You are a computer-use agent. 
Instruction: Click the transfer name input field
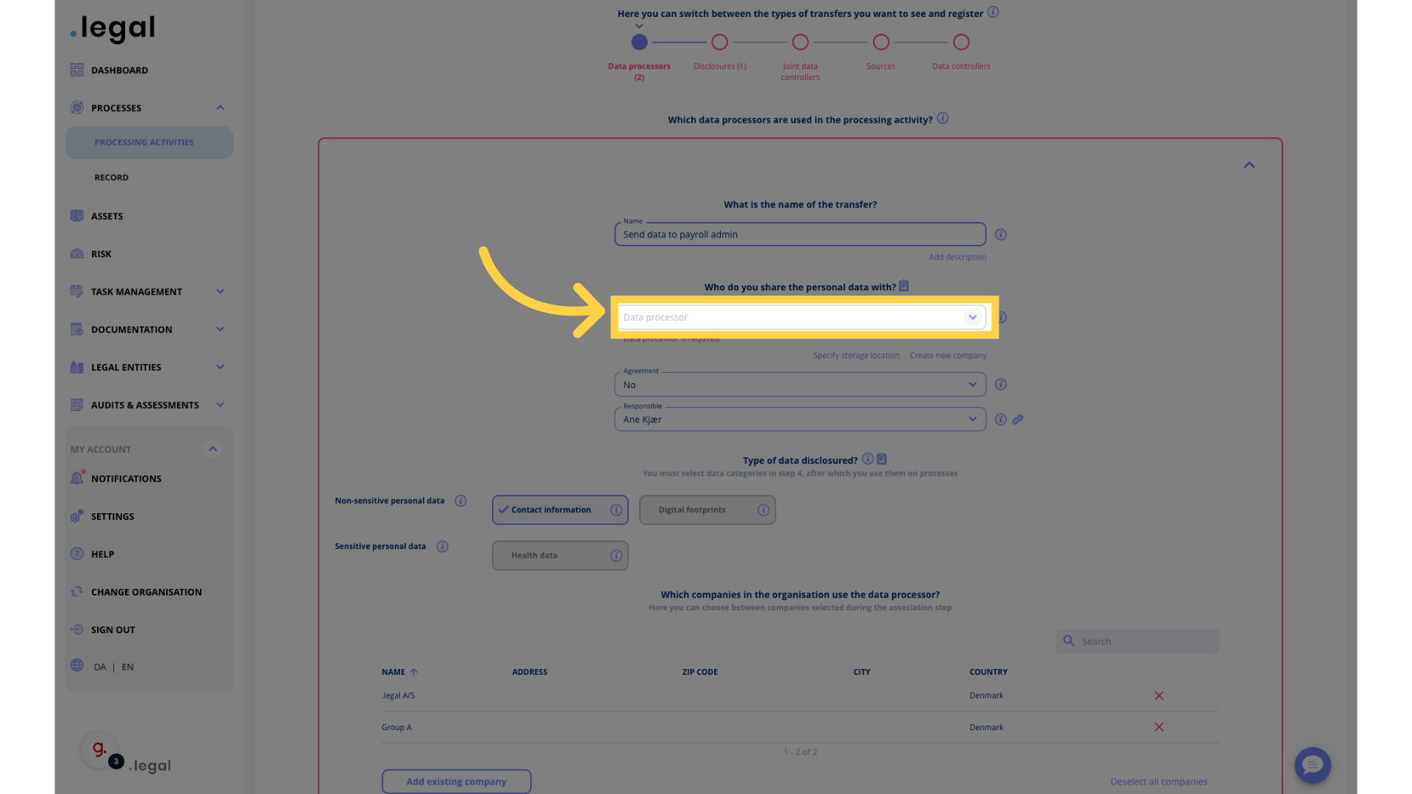pyautogui.click(x=799, y=234)
